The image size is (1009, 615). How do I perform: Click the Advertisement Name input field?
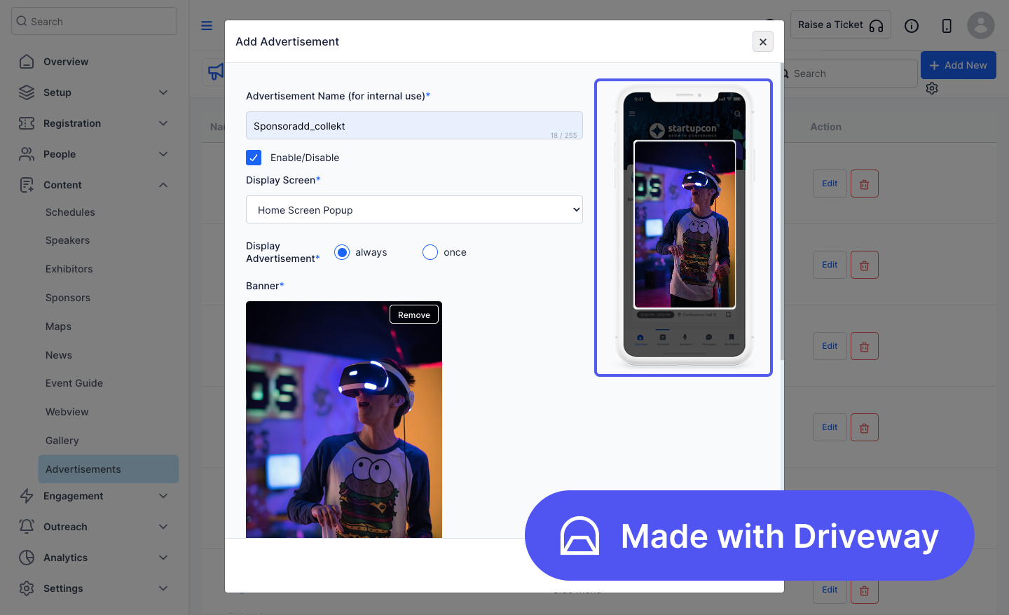coord(414,125)
